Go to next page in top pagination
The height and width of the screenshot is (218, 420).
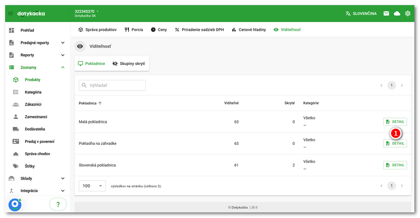402,85
